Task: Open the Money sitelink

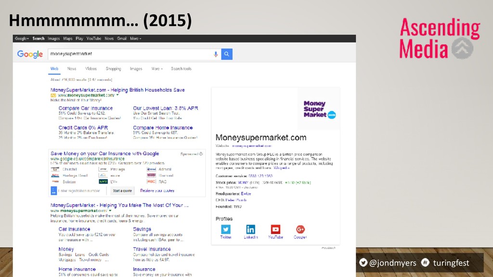Action: pos(66,249)
